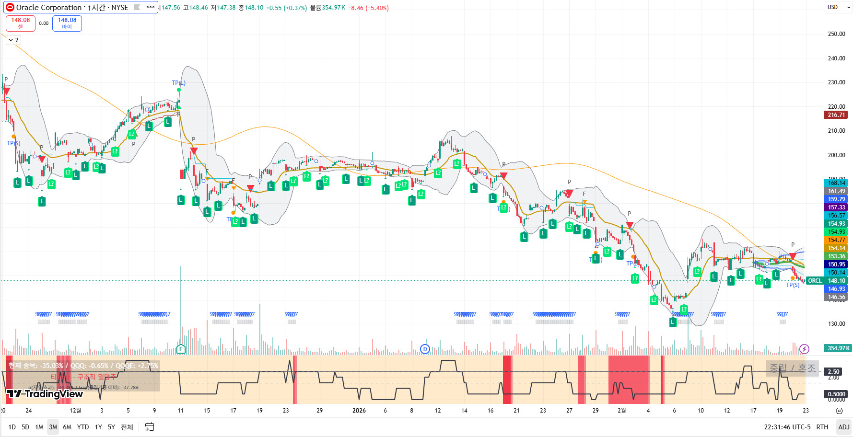Click the 168.14 teal price label
853x437 pixels.
(836, 183)
